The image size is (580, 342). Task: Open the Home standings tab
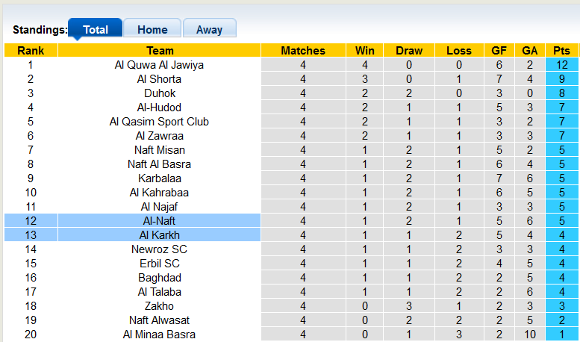pyautogui.click(x=152, y=30)
